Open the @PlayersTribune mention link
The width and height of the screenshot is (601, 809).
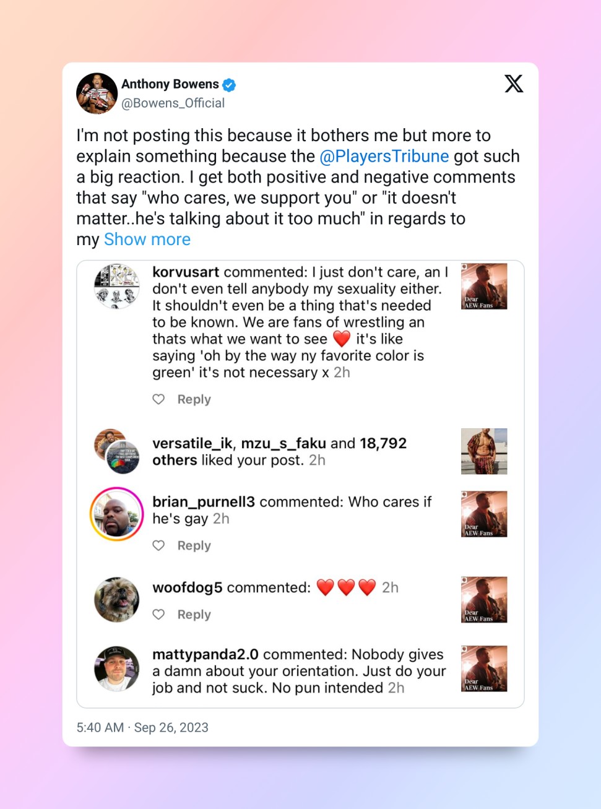point(384,157)
